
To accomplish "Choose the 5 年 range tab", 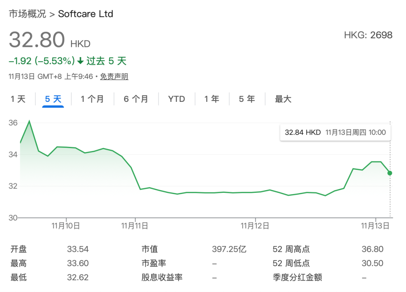I will tap(247, 99).
